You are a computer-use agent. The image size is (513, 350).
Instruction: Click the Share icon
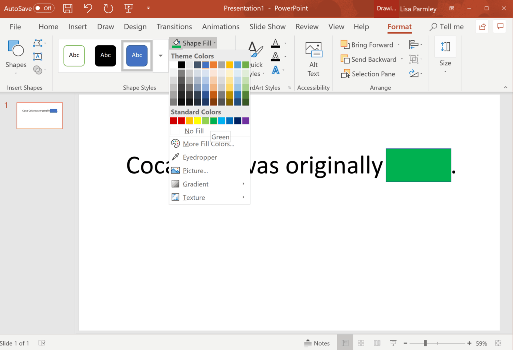click(483, 26)
